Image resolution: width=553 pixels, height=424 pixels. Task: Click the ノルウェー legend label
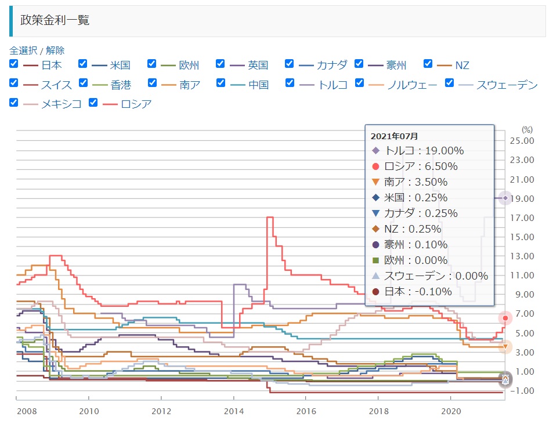coord(412,85)
